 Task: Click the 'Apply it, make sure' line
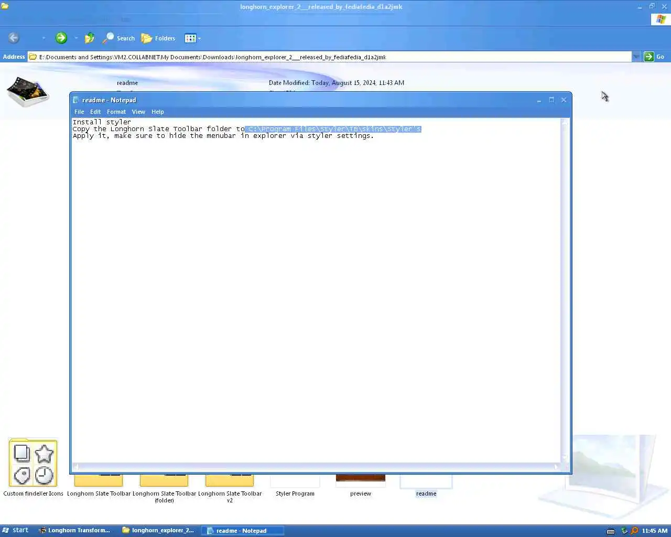223,136
